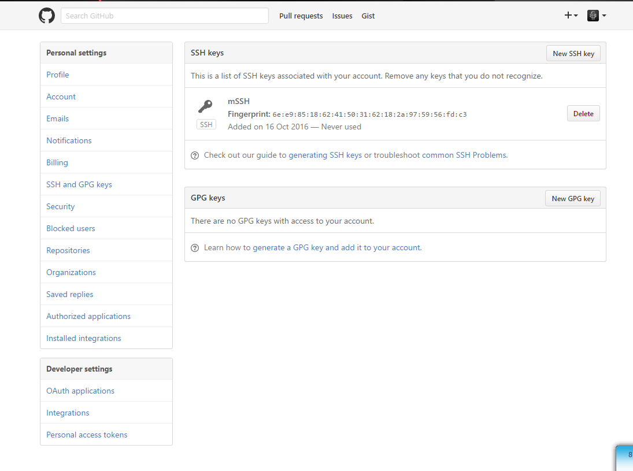Navigate to Security settings

pyautogui.click(x=61, y=206)
